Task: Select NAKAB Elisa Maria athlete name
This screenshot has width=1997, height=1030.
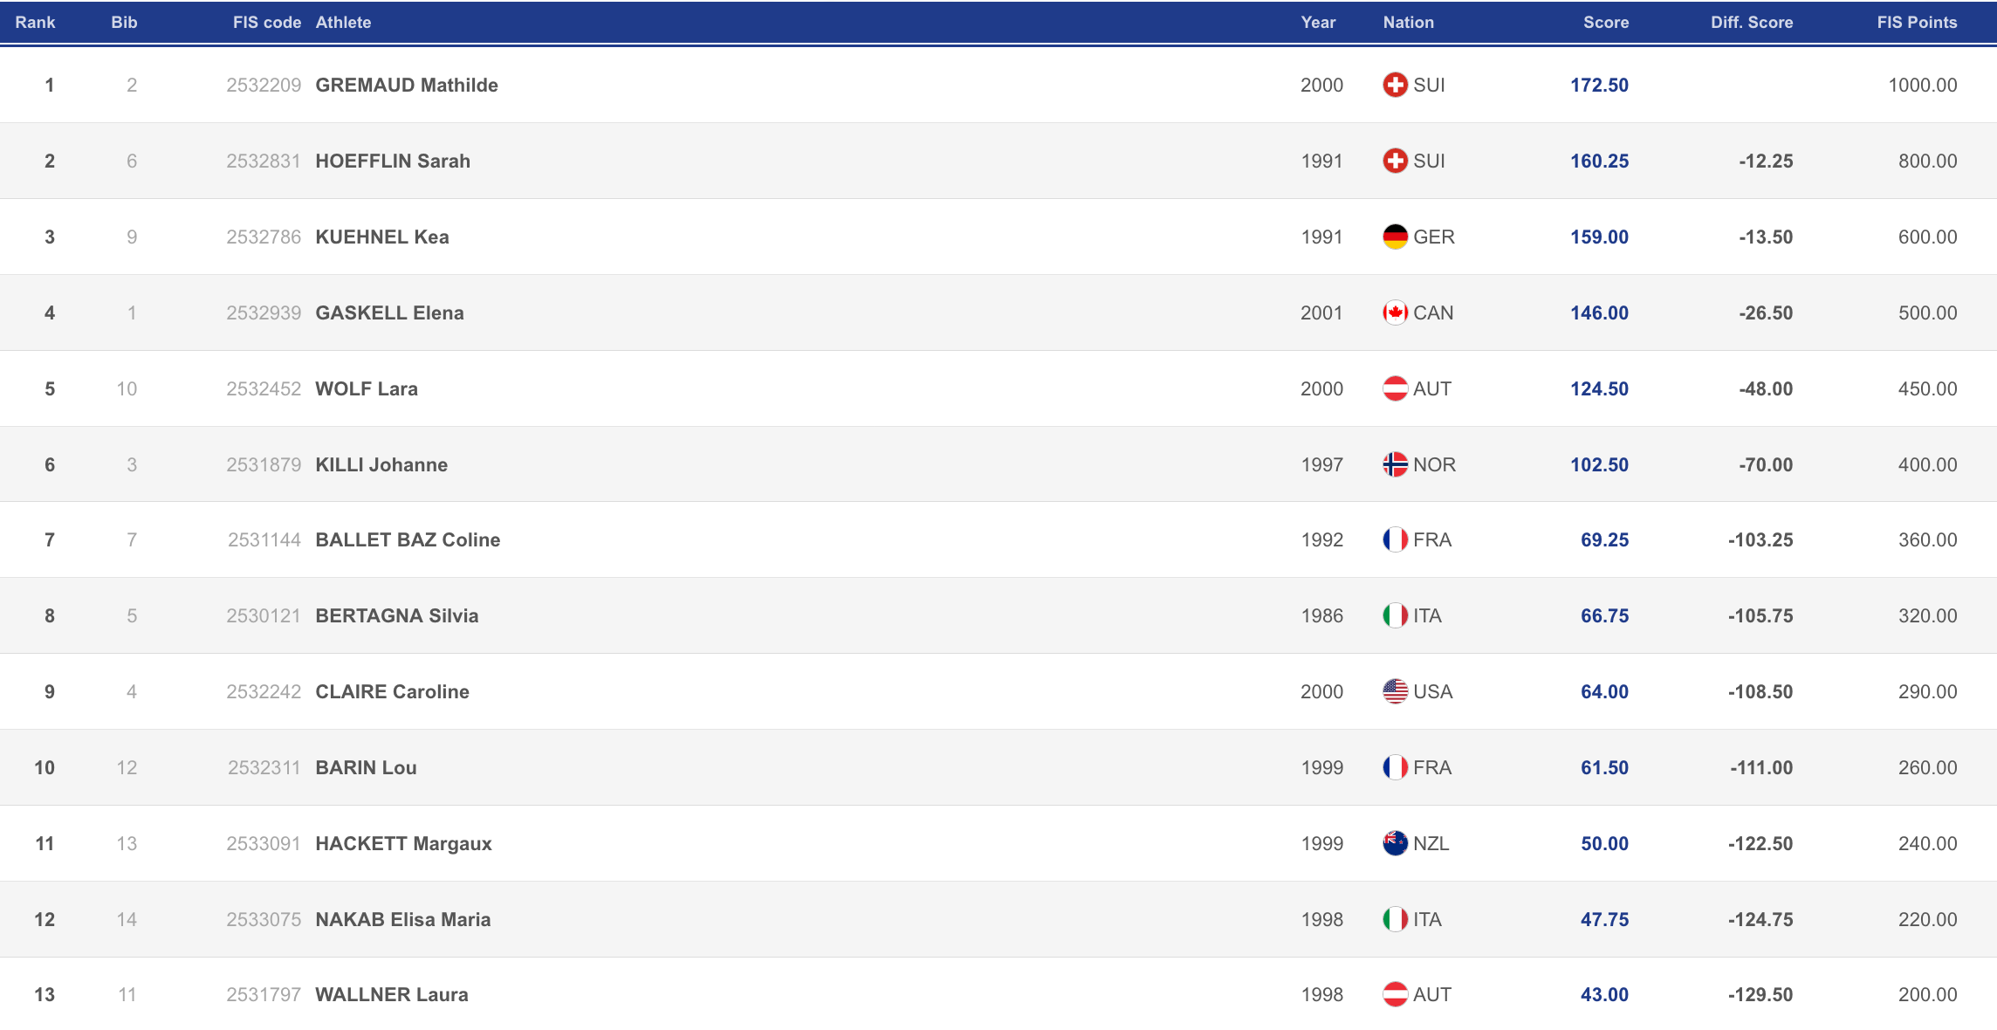Action: [402, 919]
